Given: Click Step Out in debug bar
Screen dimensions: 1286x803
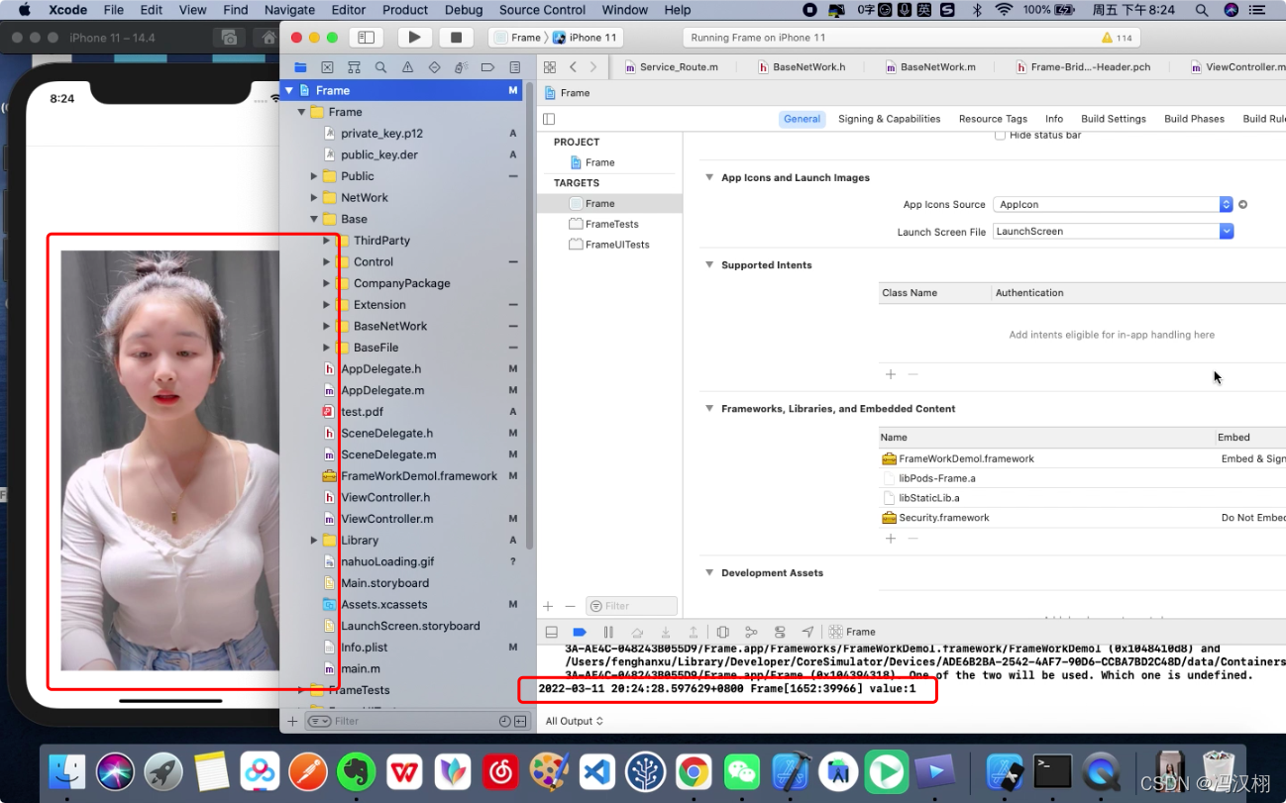Looking at the screenshot, I should click(x=694, y=632).
